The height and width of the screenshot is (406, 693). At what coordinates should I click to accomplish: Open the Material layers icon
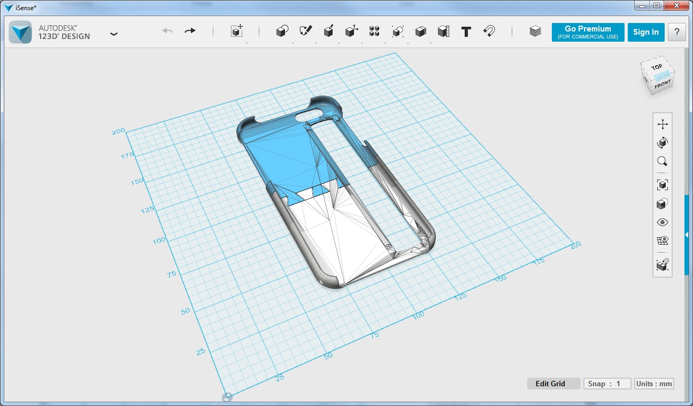pos(535,32)
